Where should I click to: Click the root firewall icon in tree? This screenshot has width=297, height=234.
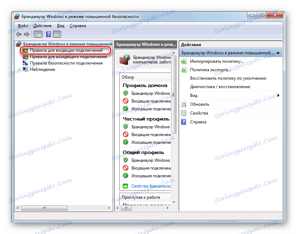19,44
